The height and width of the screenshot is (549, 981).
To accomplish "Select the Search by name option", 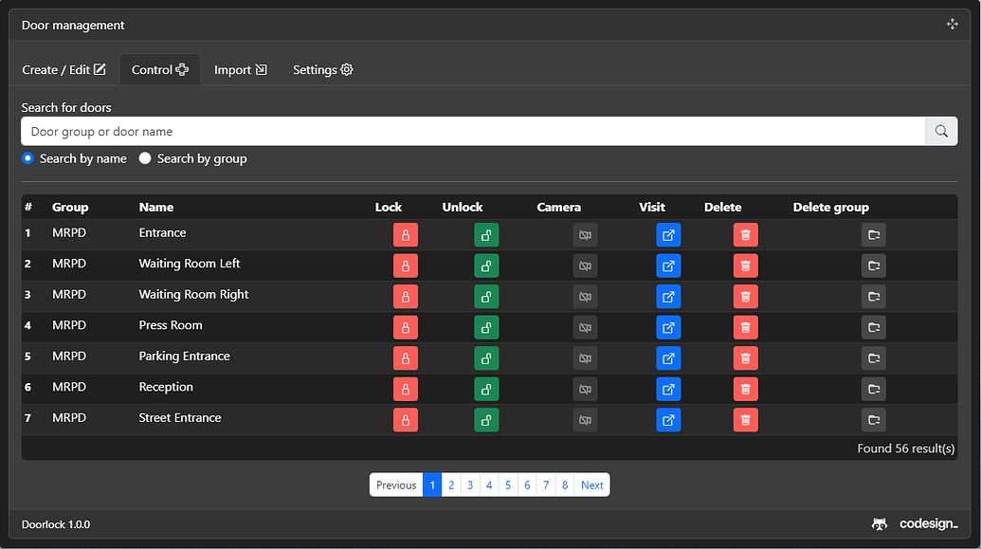I will (27, 158).
